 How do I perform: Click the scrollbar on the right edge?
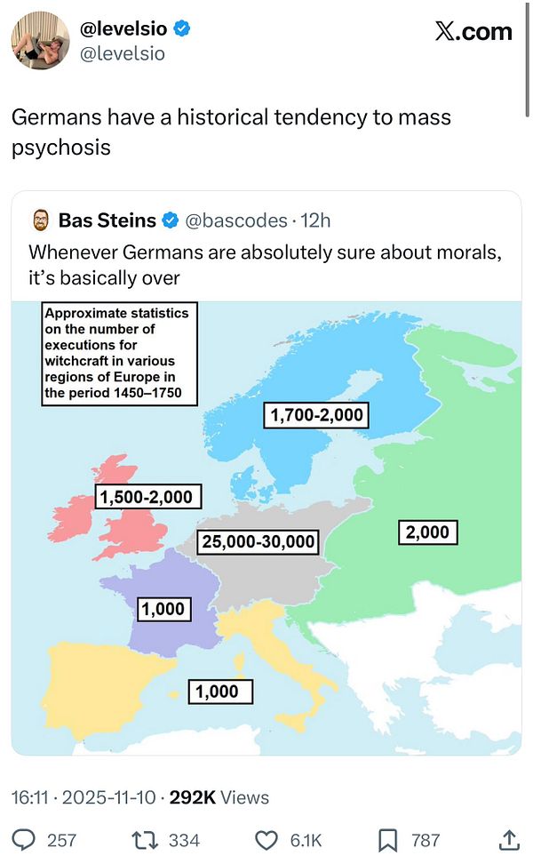coord(529,89)
